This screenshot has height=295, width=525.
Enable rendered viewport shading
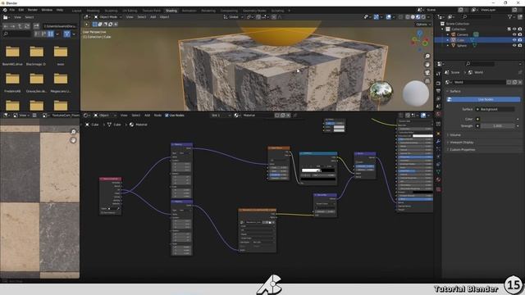(x=423, y=16)
